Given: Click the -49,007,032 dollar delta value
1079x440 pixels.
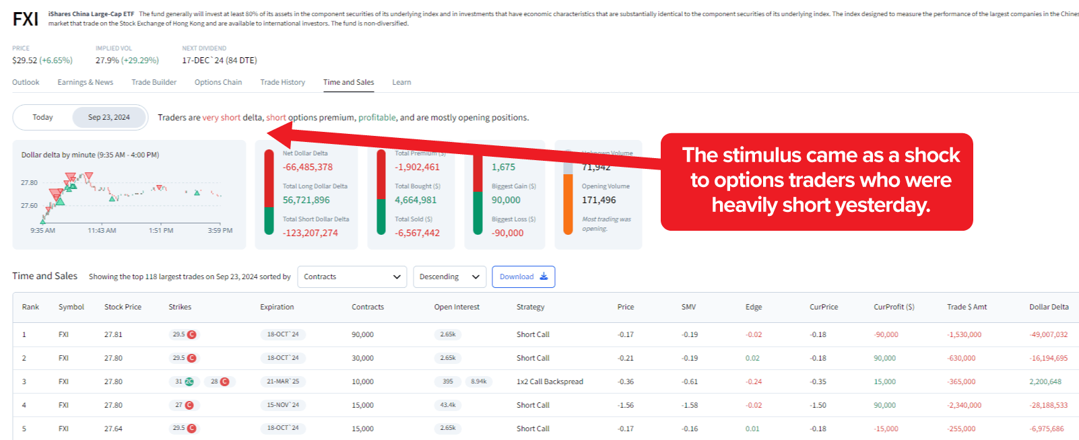Looking at the screenshot, I should pos(1049,334).
